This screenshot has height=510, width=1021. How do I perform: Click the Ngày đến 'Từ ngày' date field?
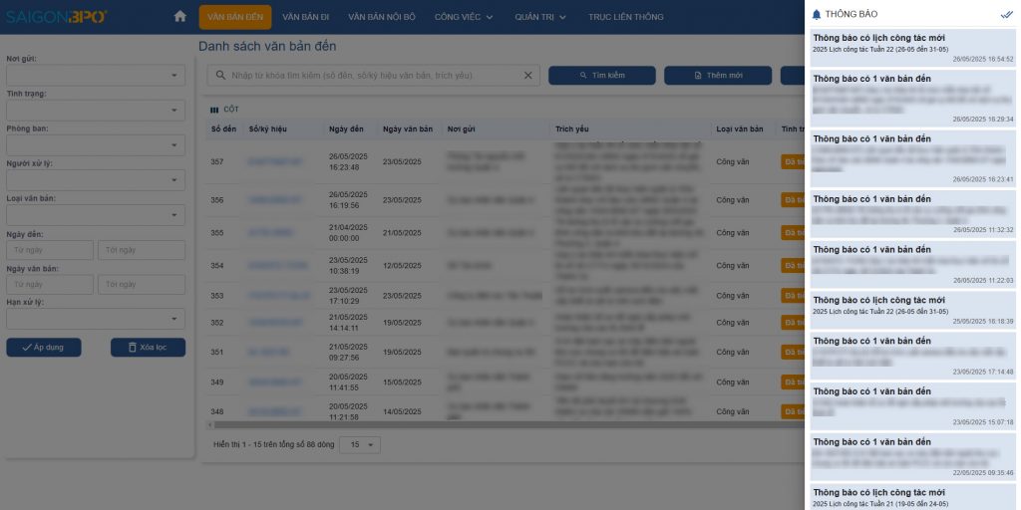[52, 250]
